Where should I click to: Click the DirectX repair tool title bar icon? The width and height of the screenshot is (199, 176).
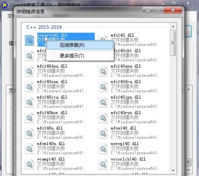[x=5, y=5]
